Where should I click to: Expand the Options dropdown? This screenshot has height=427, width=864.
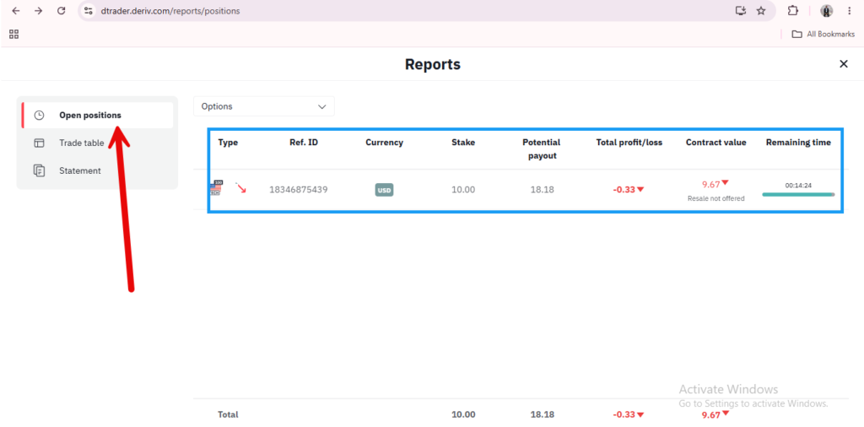click(264, 106)
